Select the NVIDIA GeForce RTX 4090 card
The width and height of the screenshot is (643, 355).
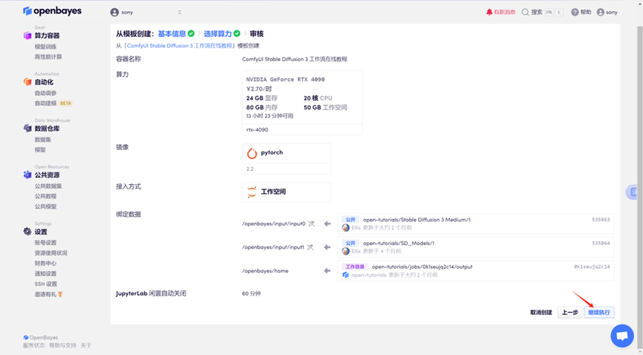(x=303, y=103)
